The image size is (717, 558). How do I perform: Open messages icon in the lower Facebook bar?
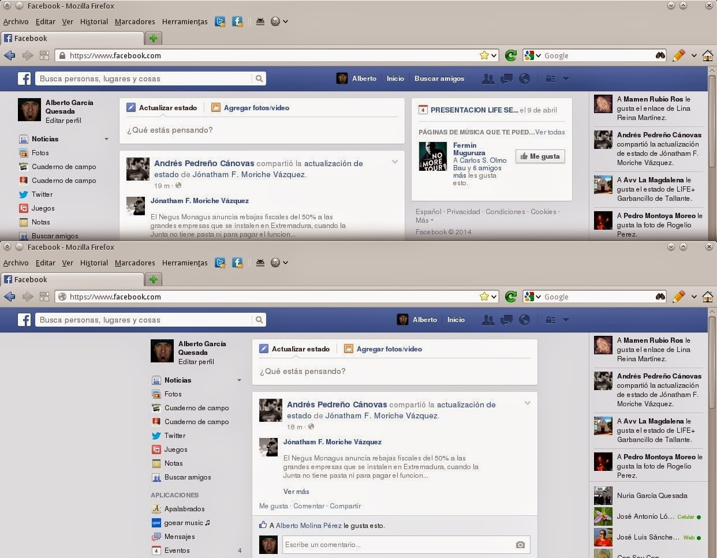click(x=506, y=320)
